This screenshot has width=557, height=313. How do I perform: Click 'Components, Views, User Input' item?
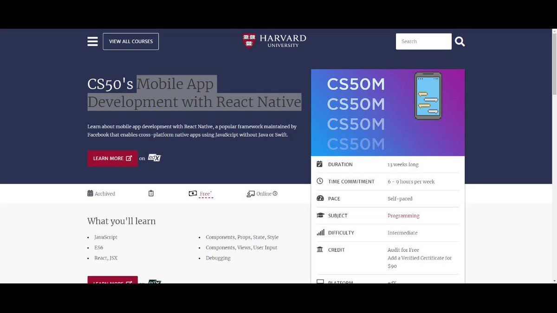coord(241,248)
